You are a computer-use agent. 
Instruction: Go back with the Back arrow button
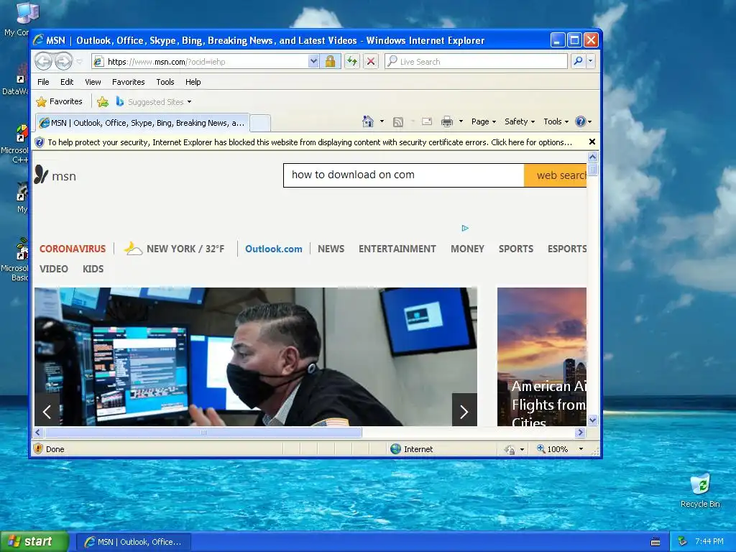click(44, 61)
